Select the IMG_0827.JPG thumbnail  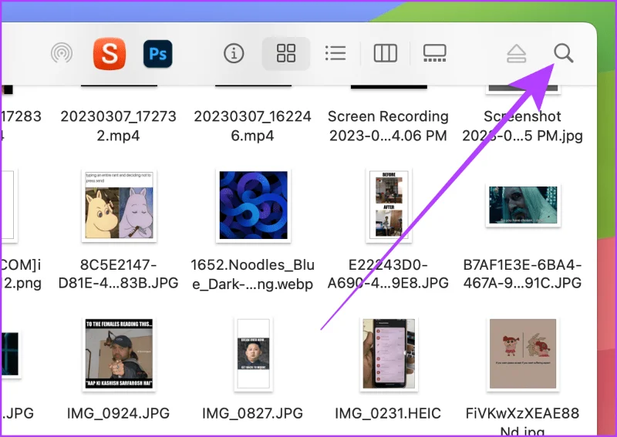(x=254, y=354)
